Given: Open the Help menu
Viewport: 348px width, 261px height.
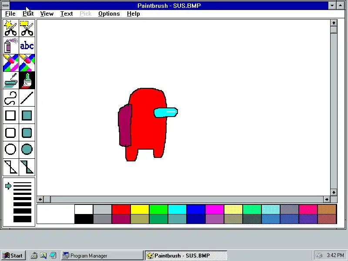Looking at the screenshot, I should [x=134, y=14].
